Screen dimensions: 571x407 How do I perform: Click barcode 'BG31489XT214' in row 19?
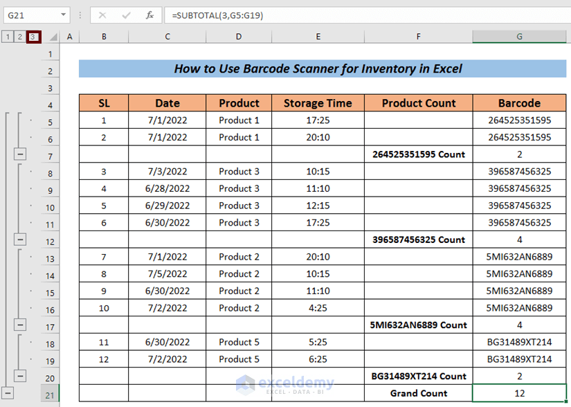[x=519, y=359]
